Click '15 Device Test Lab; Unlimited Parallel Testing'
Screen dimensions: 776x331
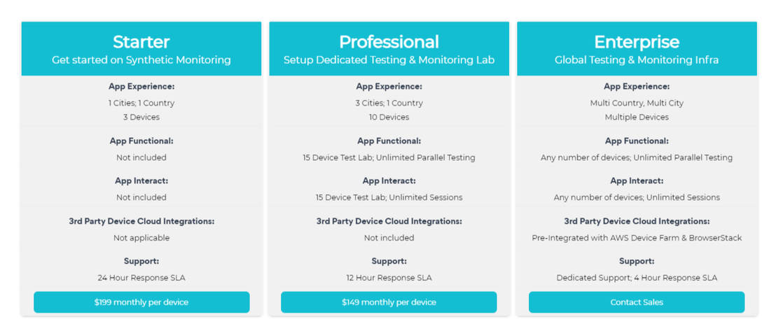tap(389, 157)
